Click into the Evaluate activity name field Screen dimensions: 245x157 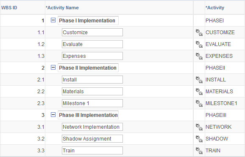92,44
